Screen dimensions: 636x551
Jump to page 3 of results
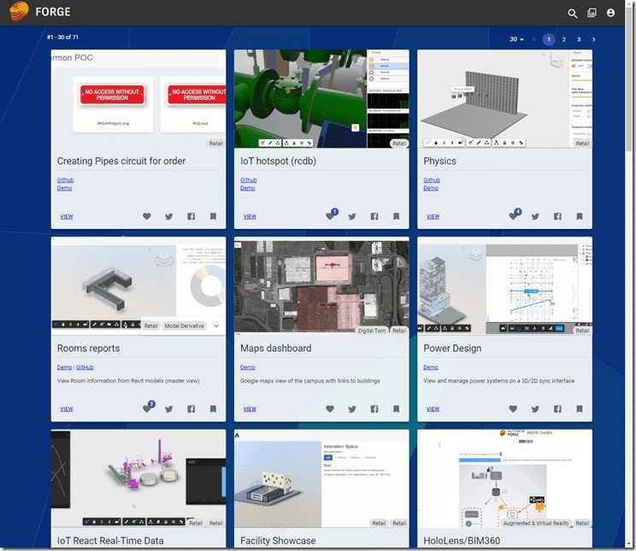tap(579, 39)
